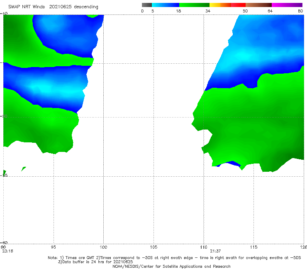307x269 pixels.
Task: Click the longitude axis label '100'
Action: click(x=103, y=247)
